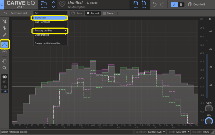Click the Mix knob

click(x=209, y=121)
